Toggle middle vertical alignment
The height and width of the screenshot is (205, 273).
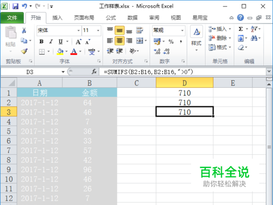click(x=120, y=31)
